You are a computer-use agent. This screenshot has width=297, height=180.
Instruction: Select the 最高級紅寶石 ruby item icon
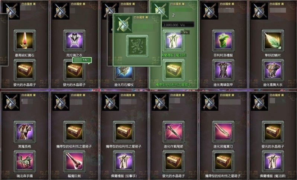click(25, 40)
